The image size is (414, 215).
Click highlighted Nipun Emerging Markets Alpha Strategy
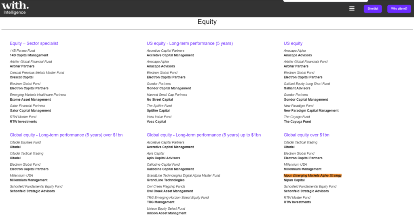(313, 175)
